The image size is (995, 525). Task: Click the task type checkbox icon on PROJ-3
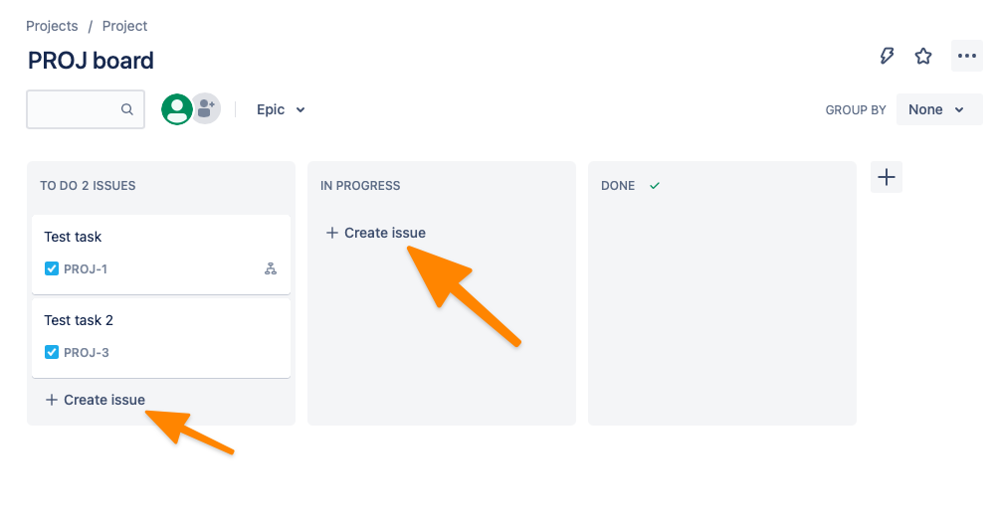click(52, 352)
